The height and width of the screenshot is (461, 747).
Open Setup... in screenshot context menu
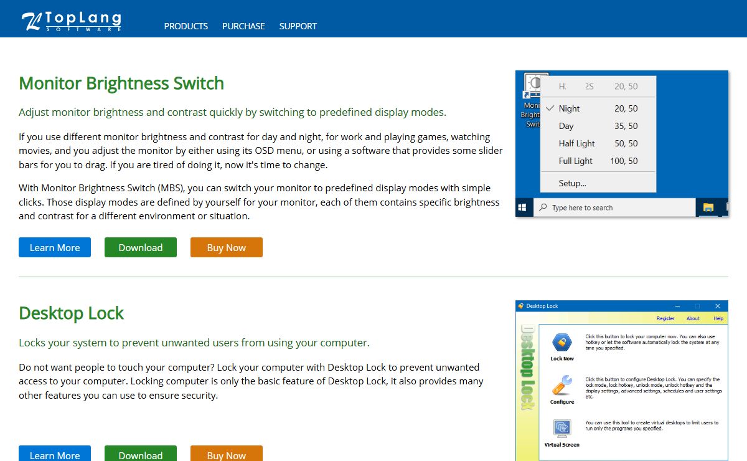pos(599,183)
